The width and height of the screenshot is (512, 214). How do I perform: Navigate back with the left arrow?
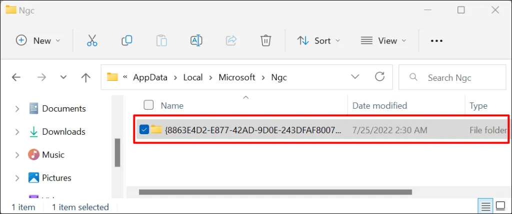pyautogui.click(x=16, y=77)
